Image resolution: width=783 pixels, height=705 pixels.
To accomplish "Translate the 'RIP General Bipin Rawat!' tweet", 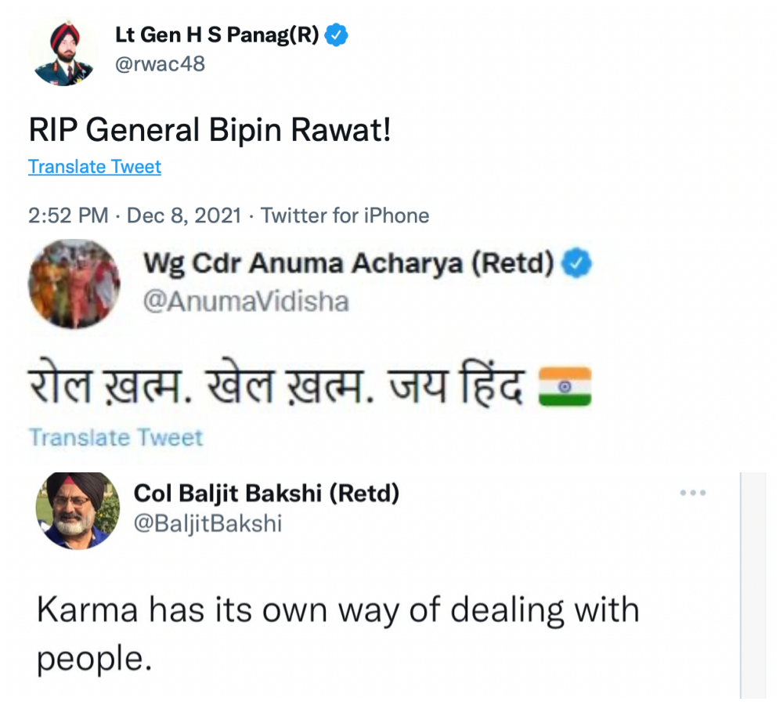I will pyautogui.click(x=95, y=167).
